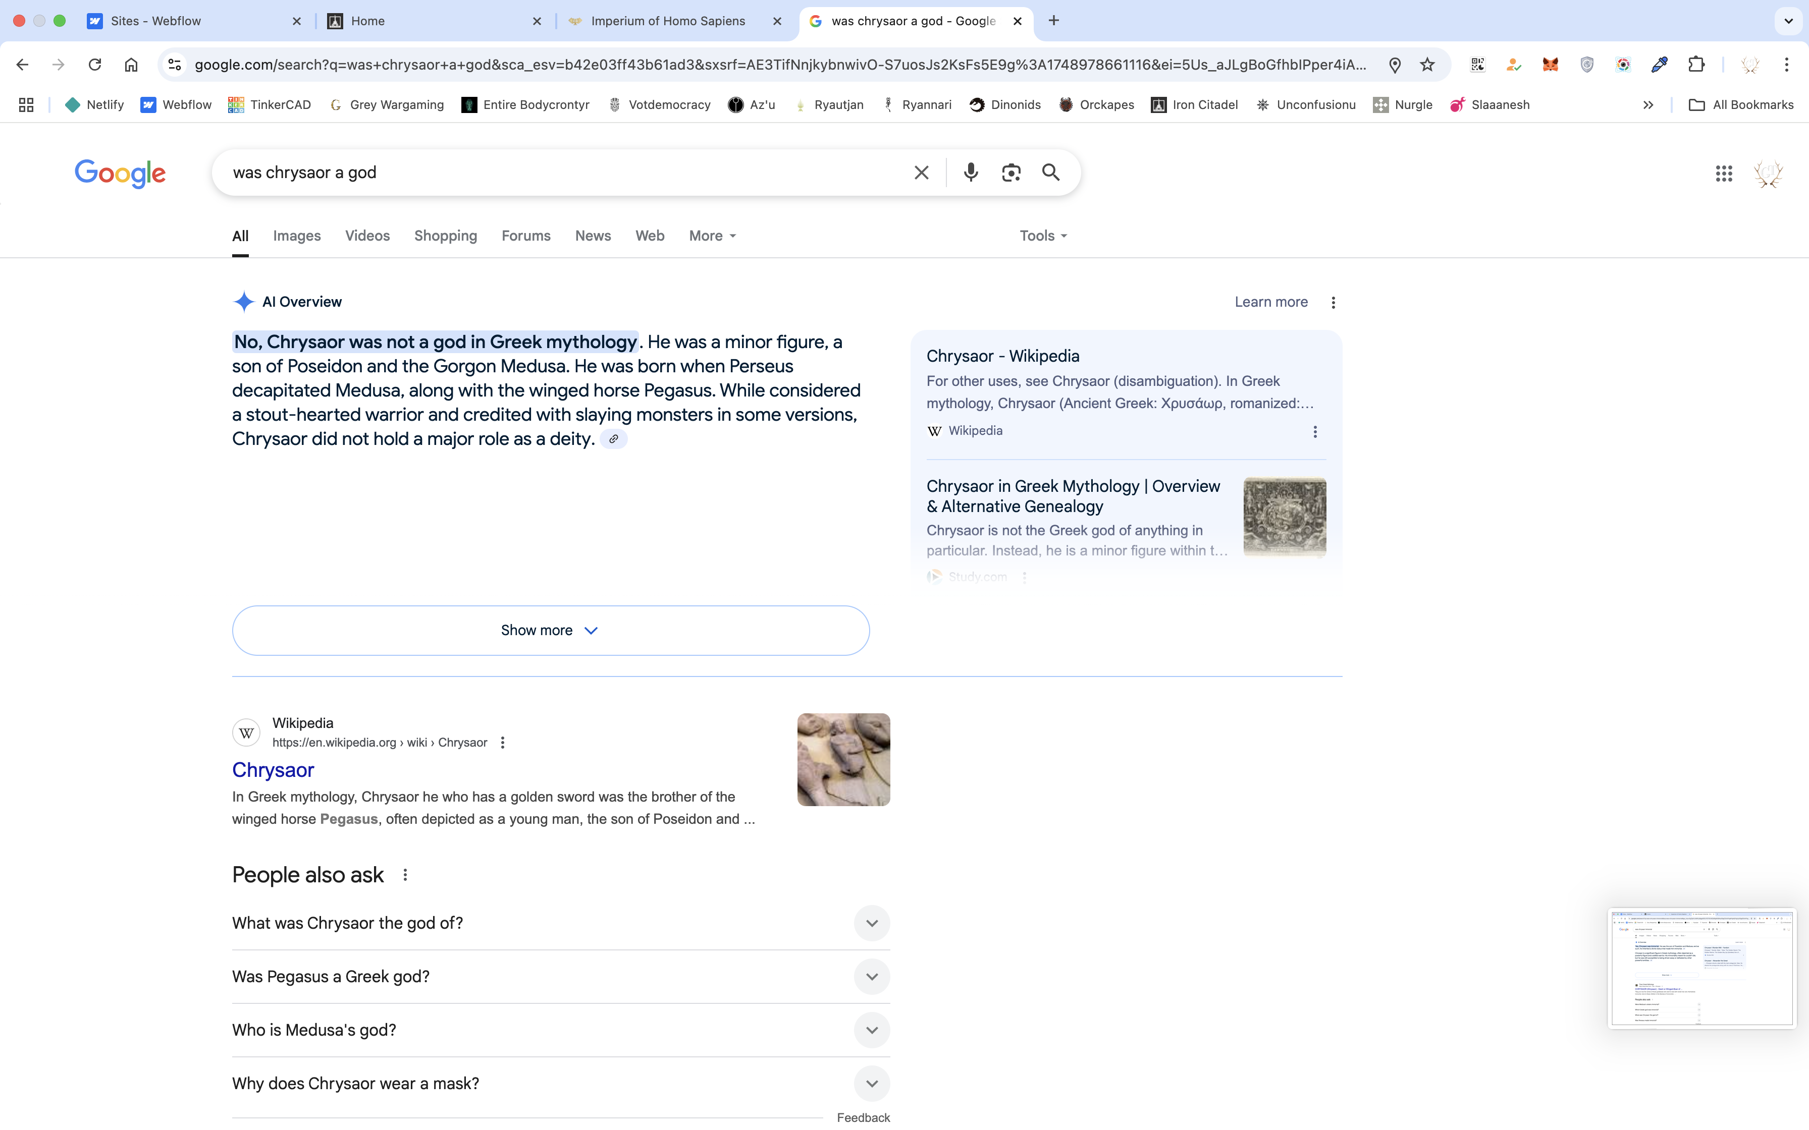Switch to the Images results tab
Viewport: 1809px width, 1130px height.
[x=297, y=236]
